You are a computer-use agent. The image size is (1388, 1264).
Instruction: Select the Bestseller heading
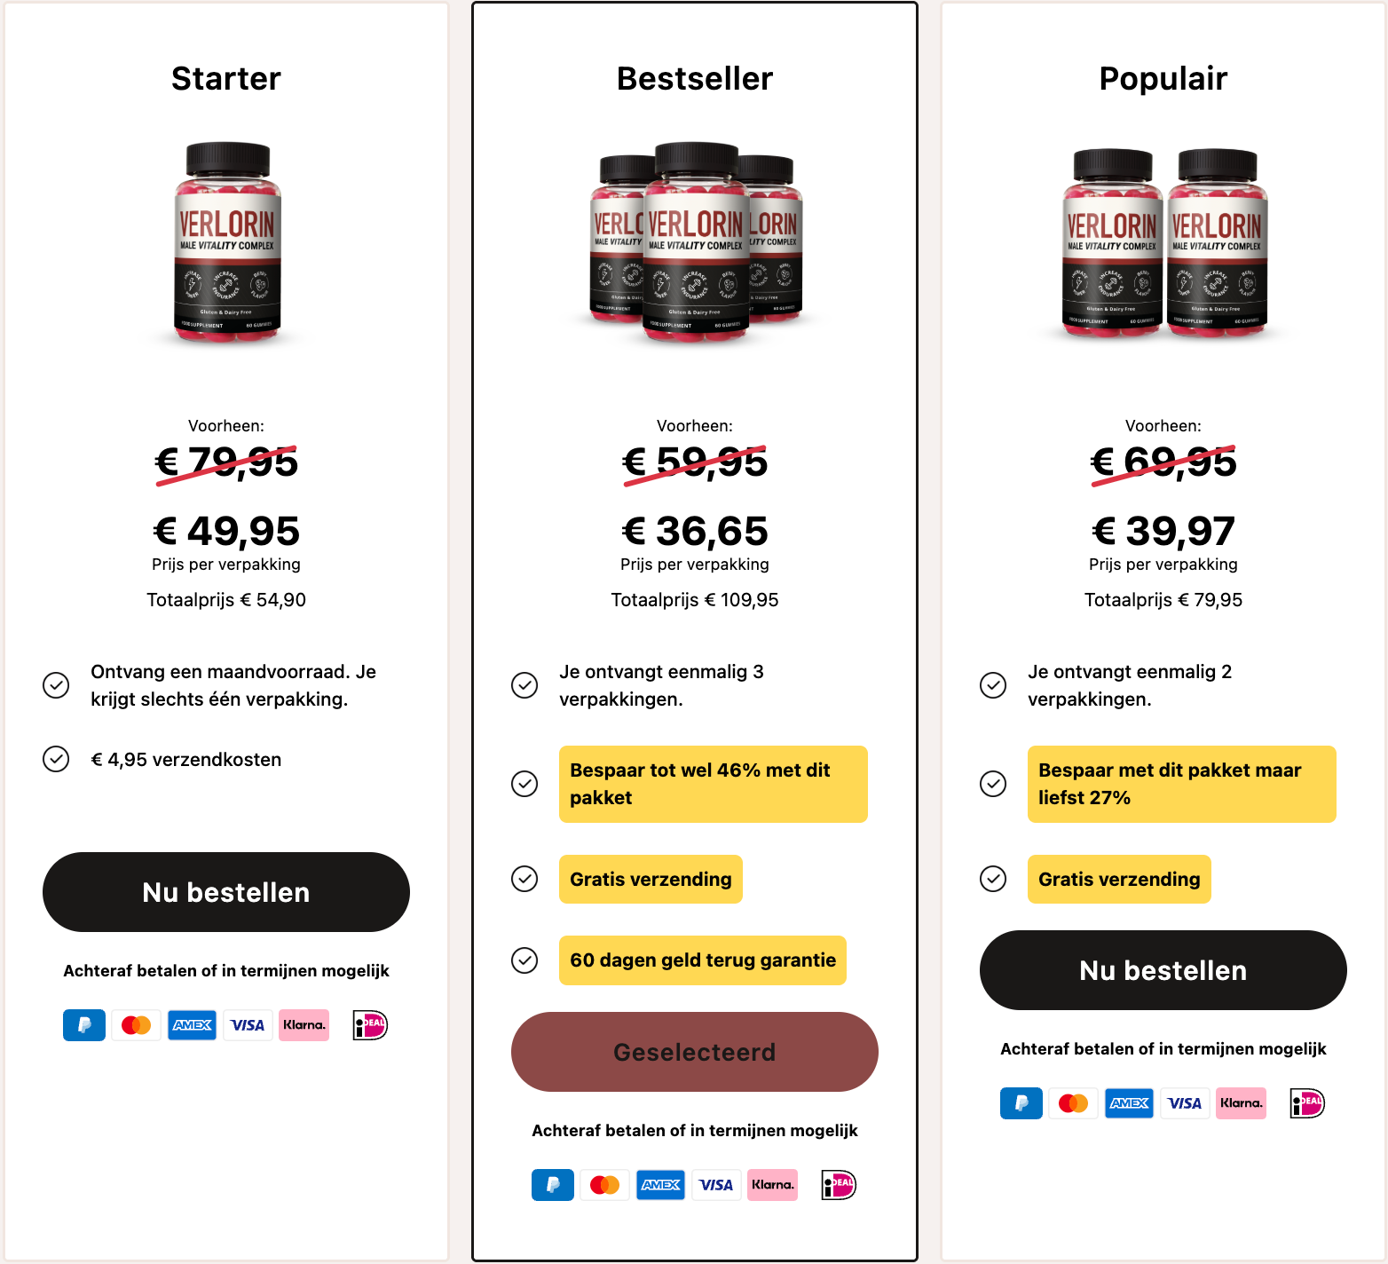pos(695,79)
